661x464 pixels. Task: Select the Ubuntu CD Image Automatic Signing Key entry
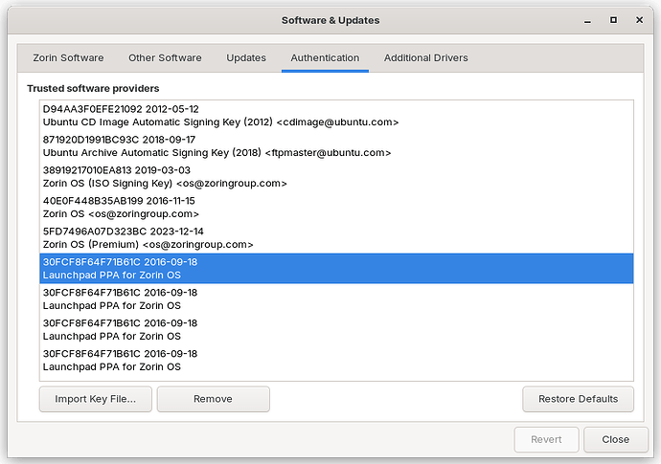click(x=336, y=116)
